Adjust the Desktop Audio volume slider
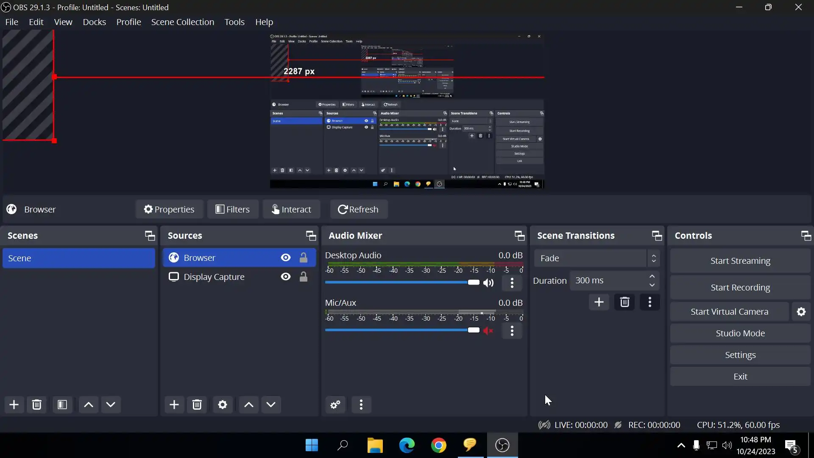 tap(473, 283)
